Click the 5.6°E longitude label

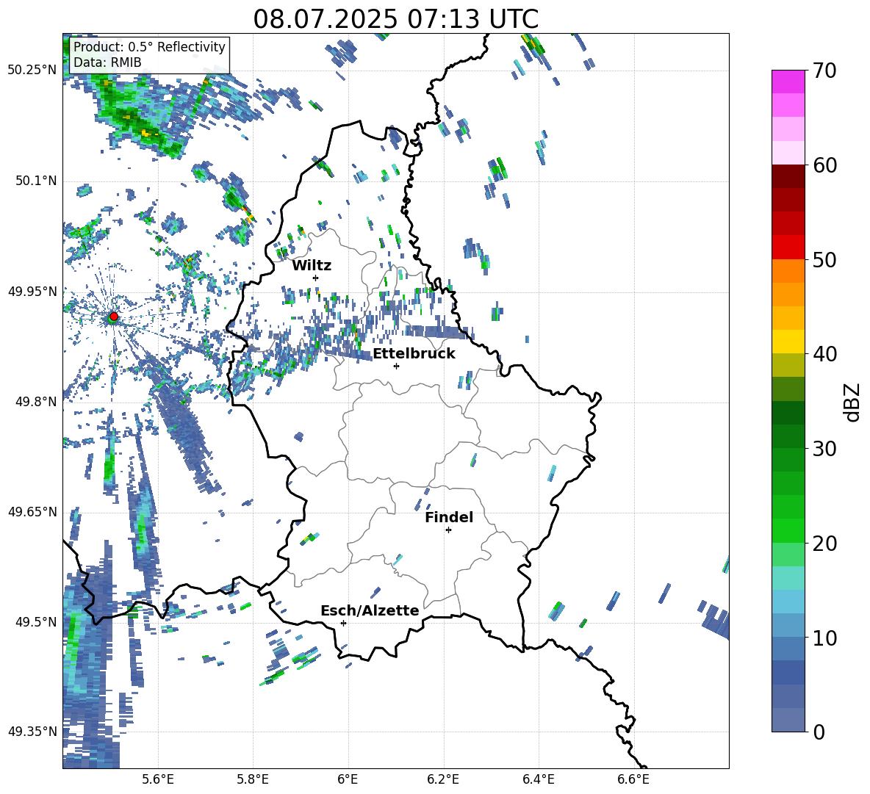(x=158, y=779)
